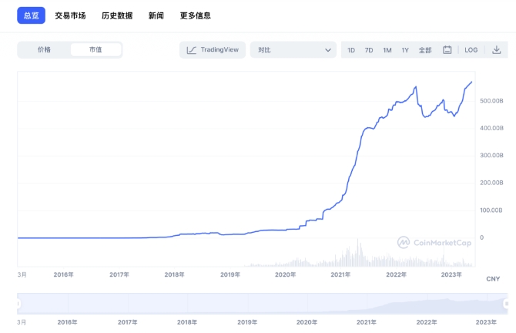Open the 总览 overview tab
Image resolution: width=516 pixels, height=333 pixels.
click(x=32, y=15)
